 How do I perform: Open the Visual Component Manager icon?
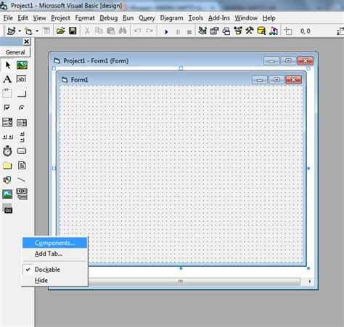coord(273,31)
